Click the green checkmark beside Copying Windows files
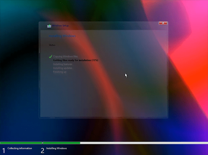This screenshot has width=208, height=155. point(51,57)
